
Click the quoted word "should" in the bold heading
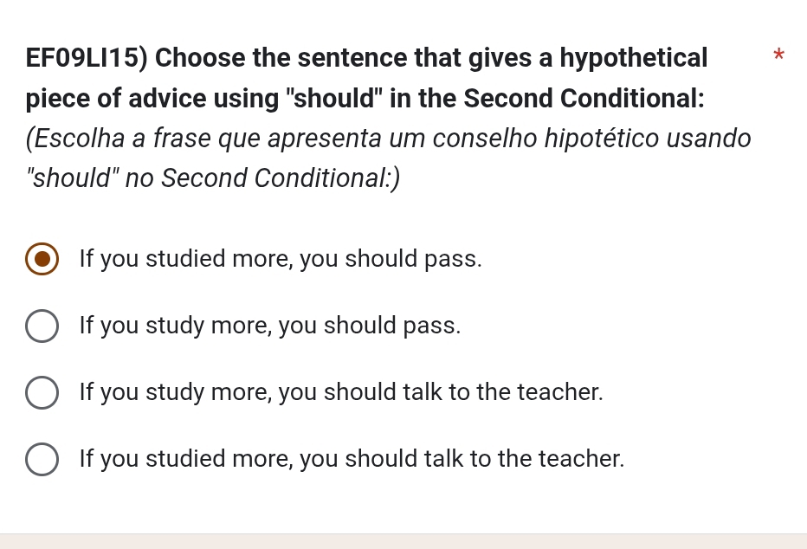334,98
